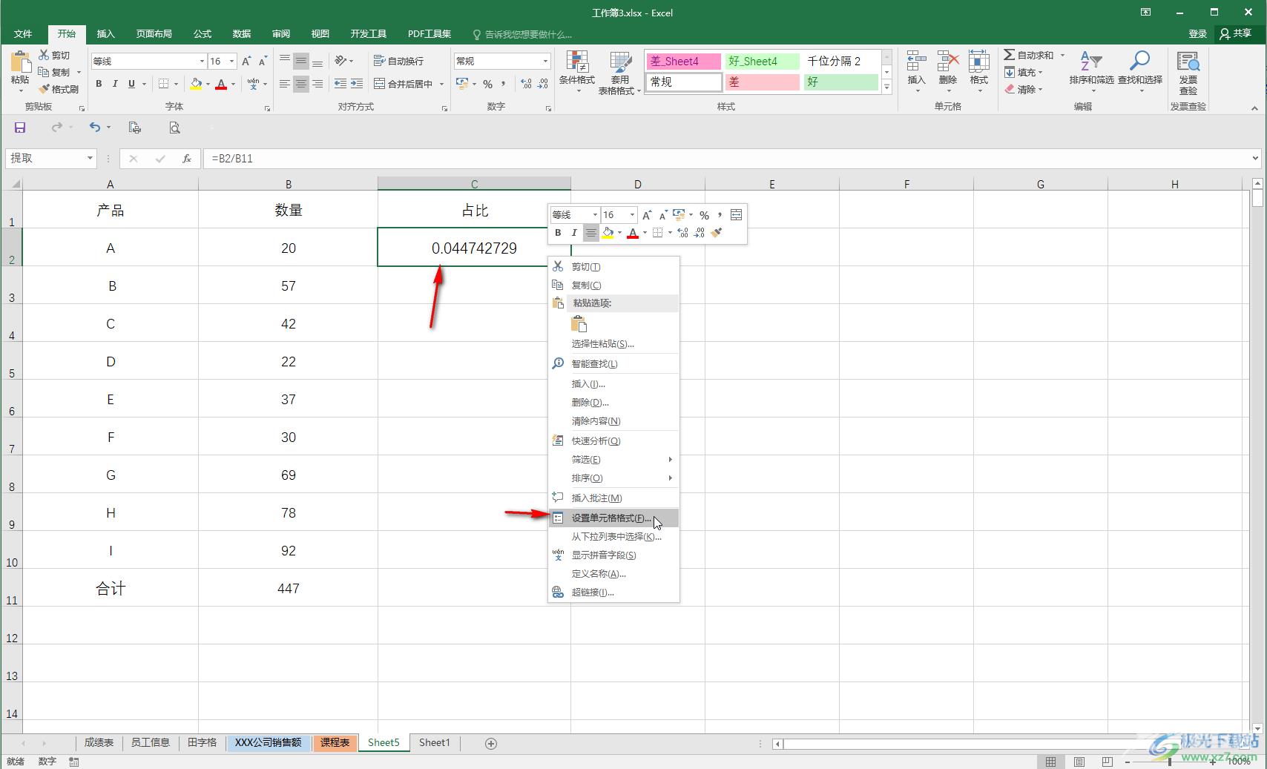Switch to Sheet1 sheet tab
The width and height of the screenshot is (1267, 769).
(x=434, y=742)
